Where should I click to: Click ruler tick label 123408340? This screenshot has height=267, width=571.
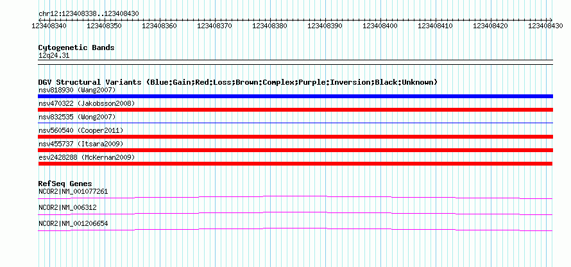point(49,26)
